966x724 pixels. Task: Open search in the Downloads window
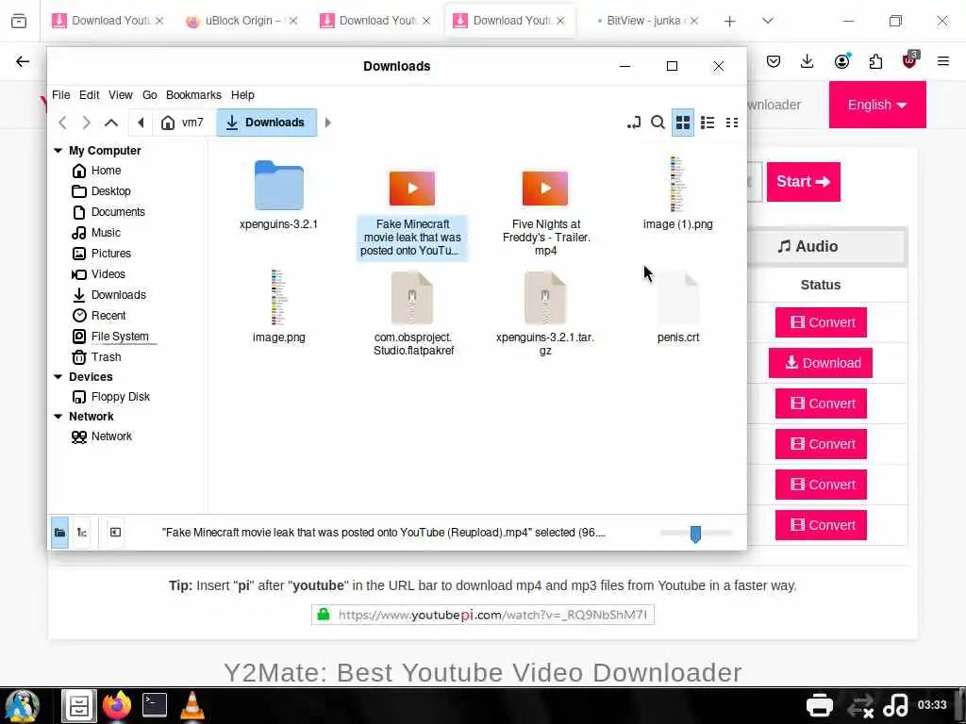point(658,123)
